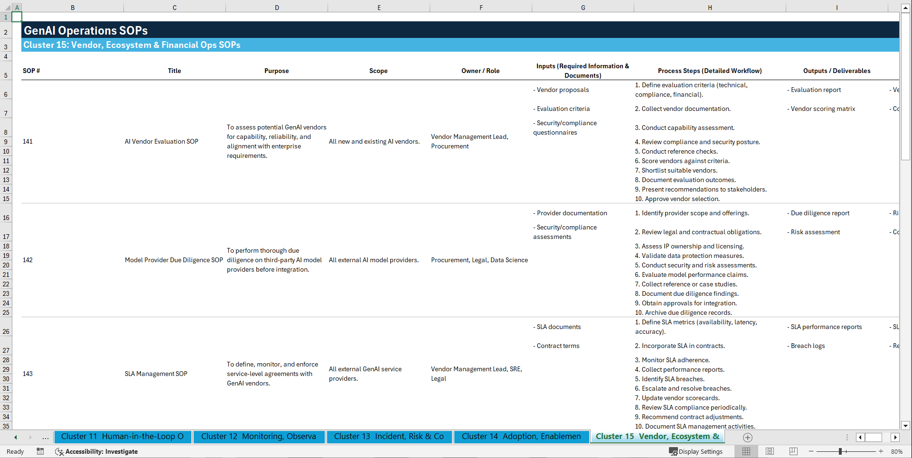Click the left sheet navigation arrow

15,437
